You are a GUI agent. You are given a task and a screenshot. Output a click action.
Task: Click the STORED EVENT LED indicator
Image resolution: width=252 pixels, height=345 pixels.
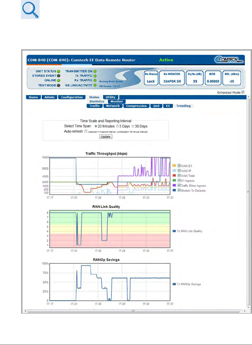click(x=58, y=76)
